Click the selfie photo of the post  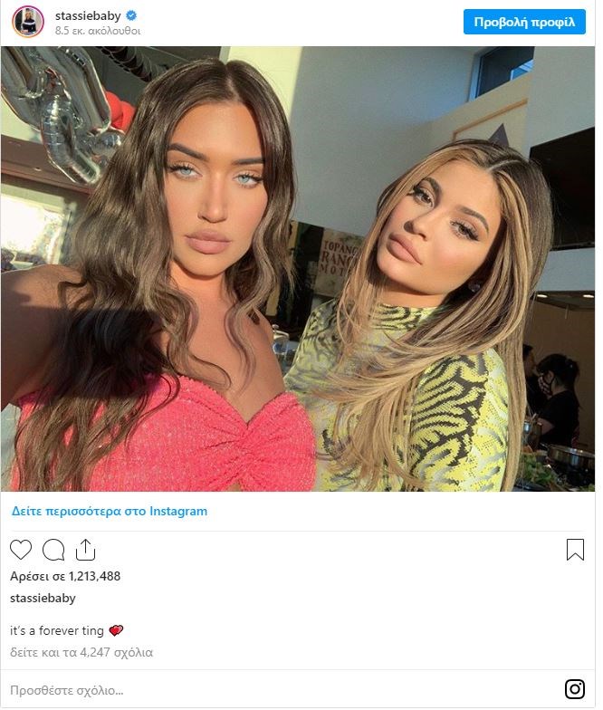[298, 269]
